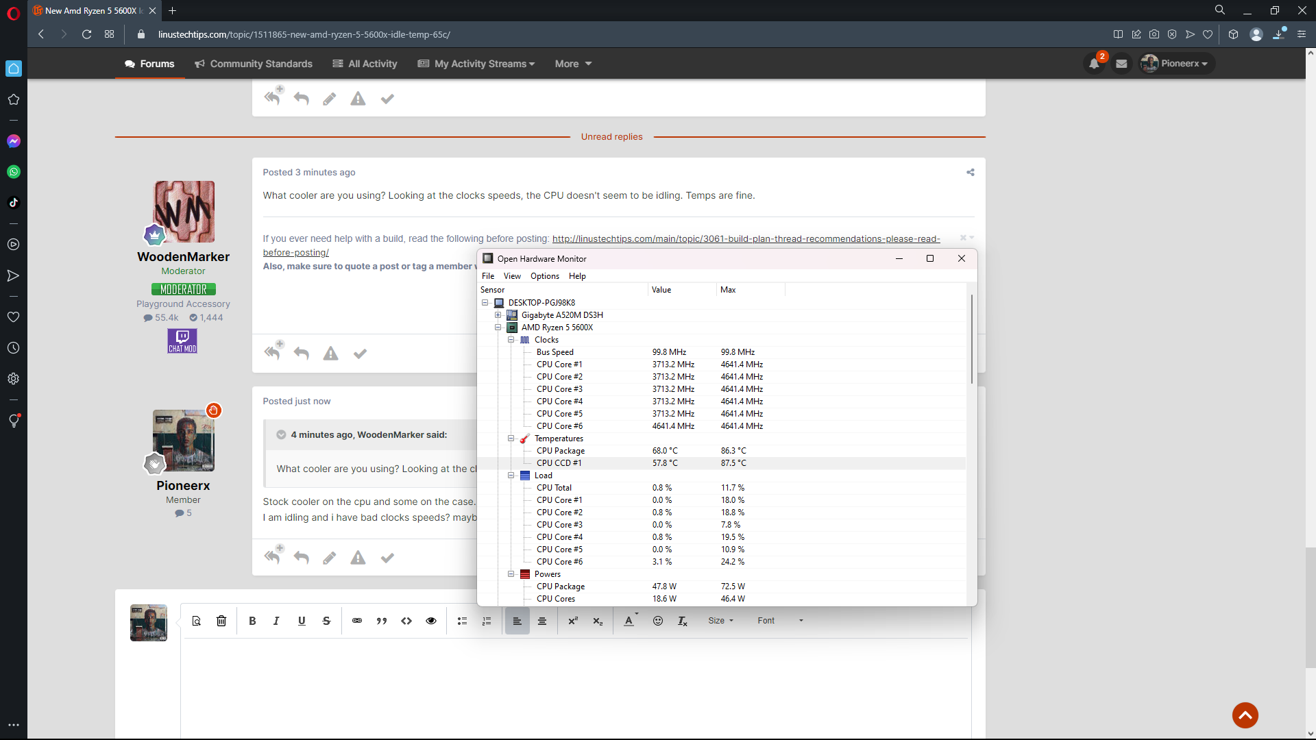1316x740 pixels.
Task: Click the preview post icon in editor
Action: tap(197, 621)
